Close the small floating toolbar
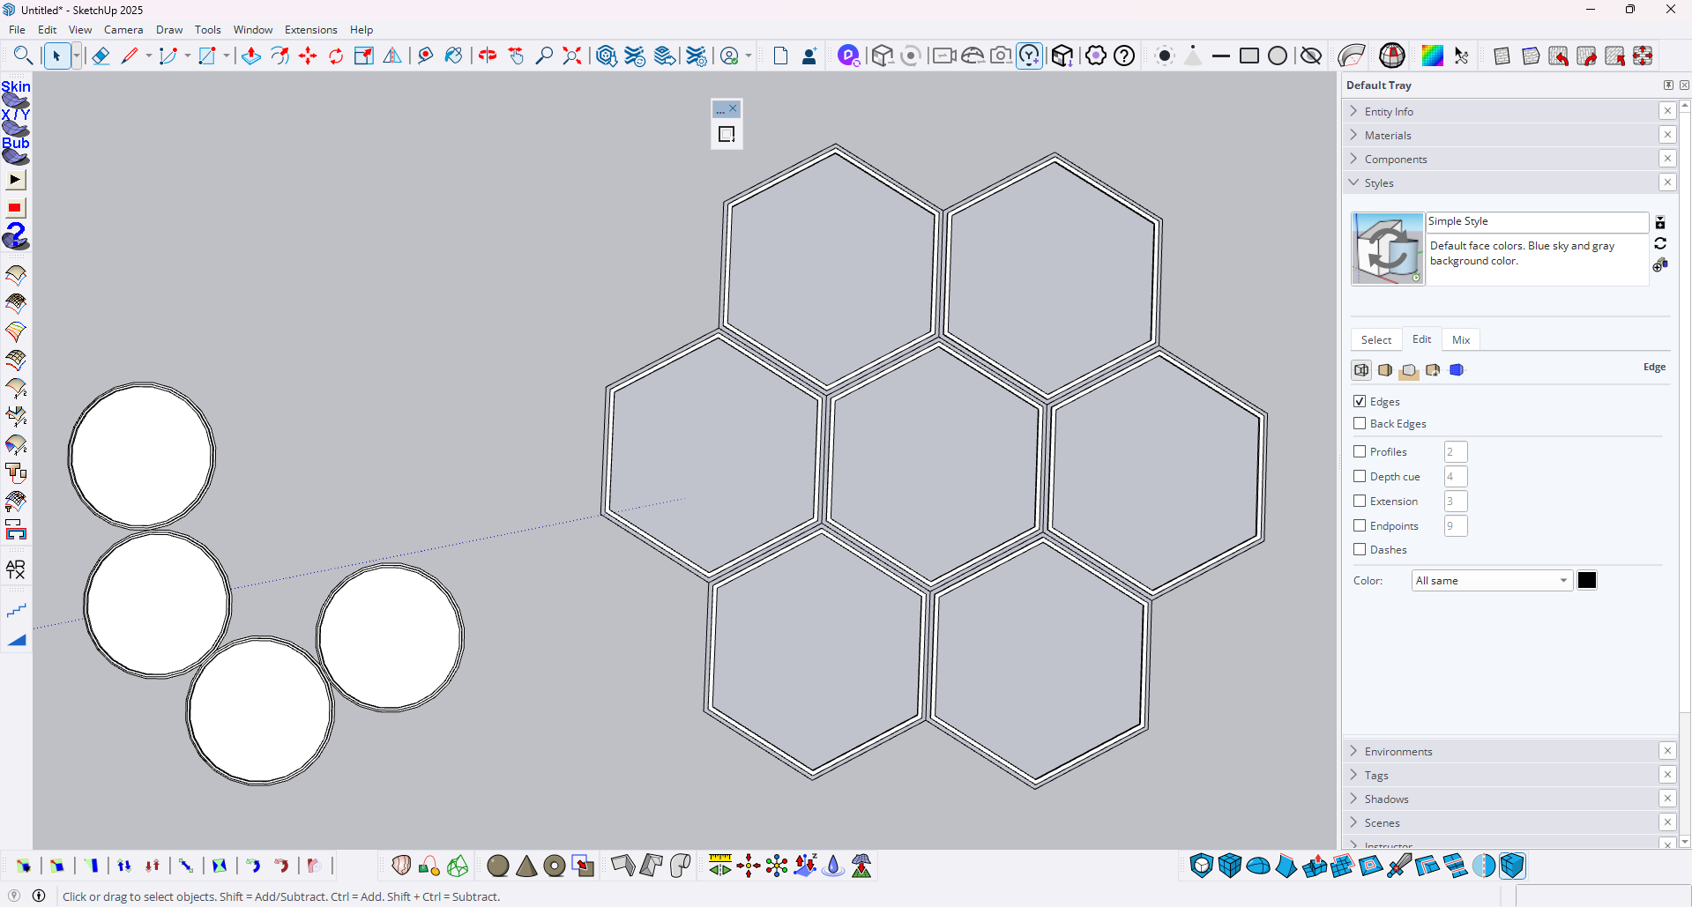 point(733,108)
